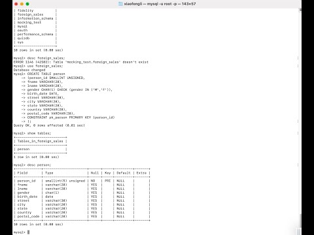314x235 pixels.
Task: Click 'smallint(5) unsigned' type cell
Action: pyautogui.click(x=65, y=181)
